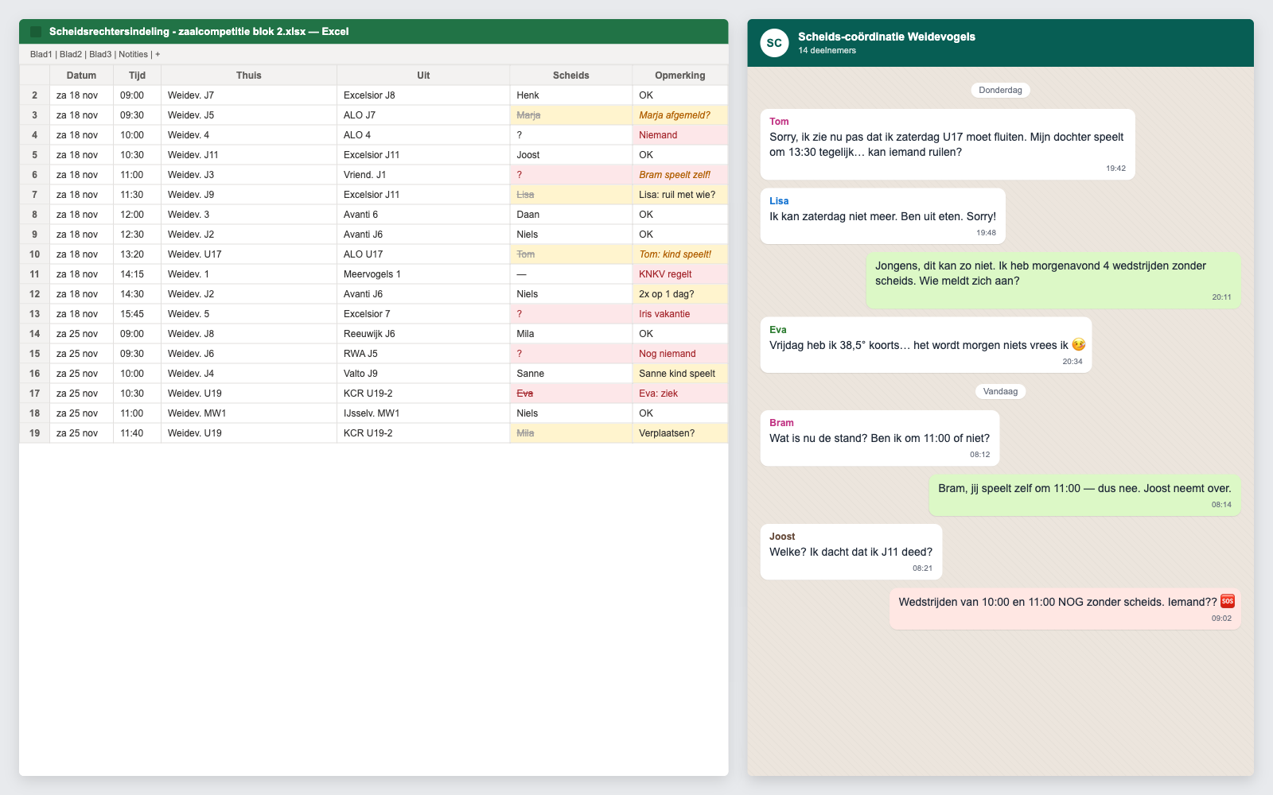Select the 'Iris vakantie' remark cell
This screenshot has height=795, width=1273.
tap(680, 314)
